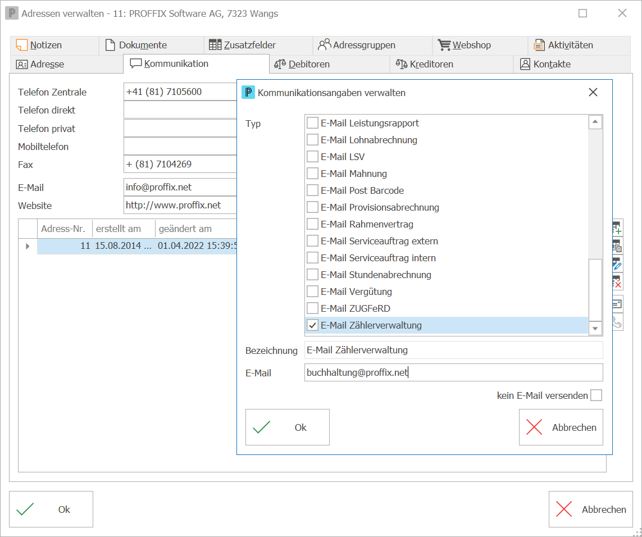
Task: Open the Webshop tab with cart icon
Action: click(x=465, y=45)
